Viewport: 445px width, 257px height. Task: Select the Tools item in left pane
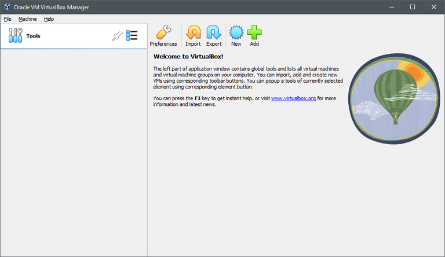point(74,36)
